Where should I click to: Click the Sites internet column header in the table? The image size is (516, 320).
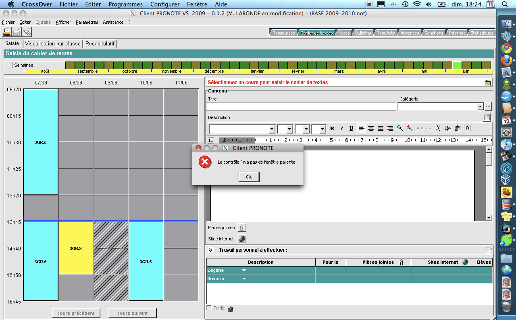click(x=443, y=262)
